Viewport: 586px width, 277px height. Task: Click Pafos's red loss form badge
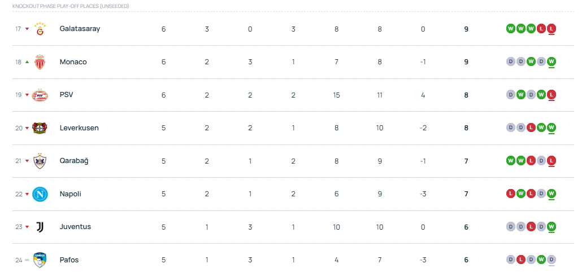click(521, 260)
